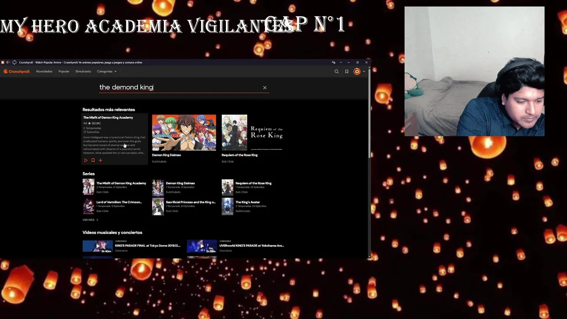
Task: Click the Demon King Daimao small series poster
Action: 158,187
